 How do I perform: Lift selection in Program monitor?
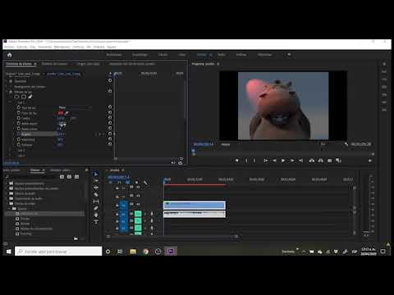[312, 161]
